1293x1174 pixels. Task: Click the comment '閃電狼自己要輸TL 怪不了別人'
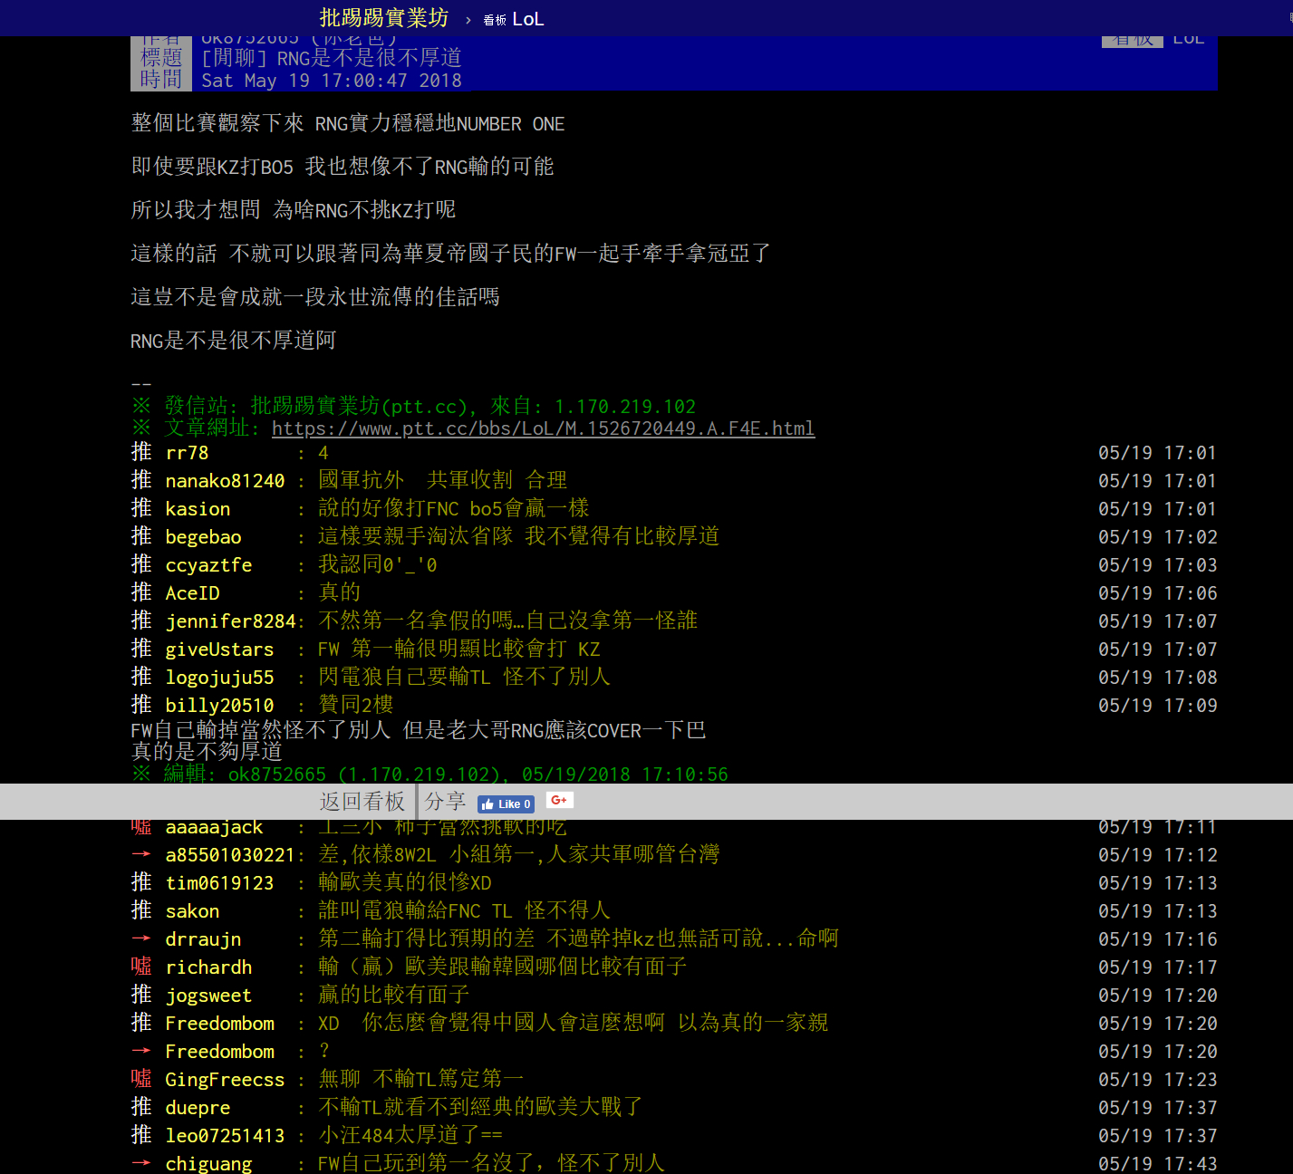click(465, 678)
